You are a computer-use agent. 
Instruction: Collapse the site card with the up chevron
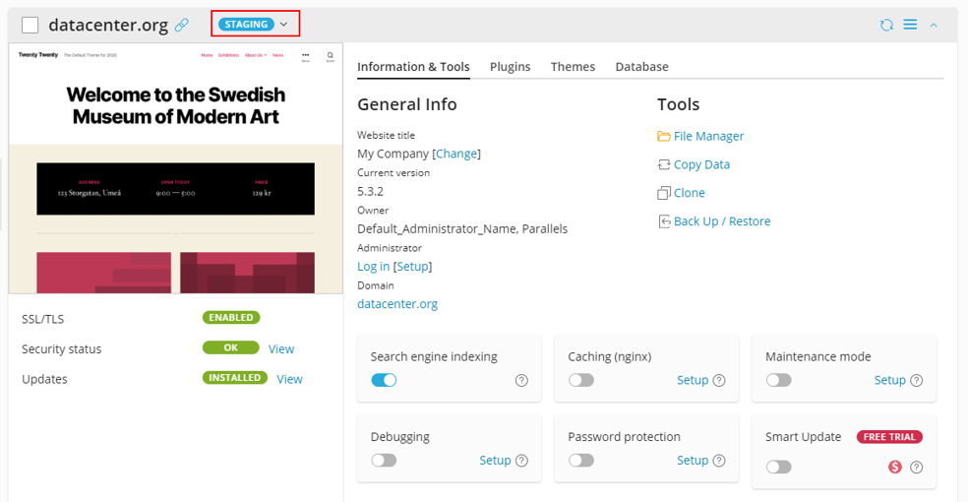pyautogui.click(x=934, y=26)
